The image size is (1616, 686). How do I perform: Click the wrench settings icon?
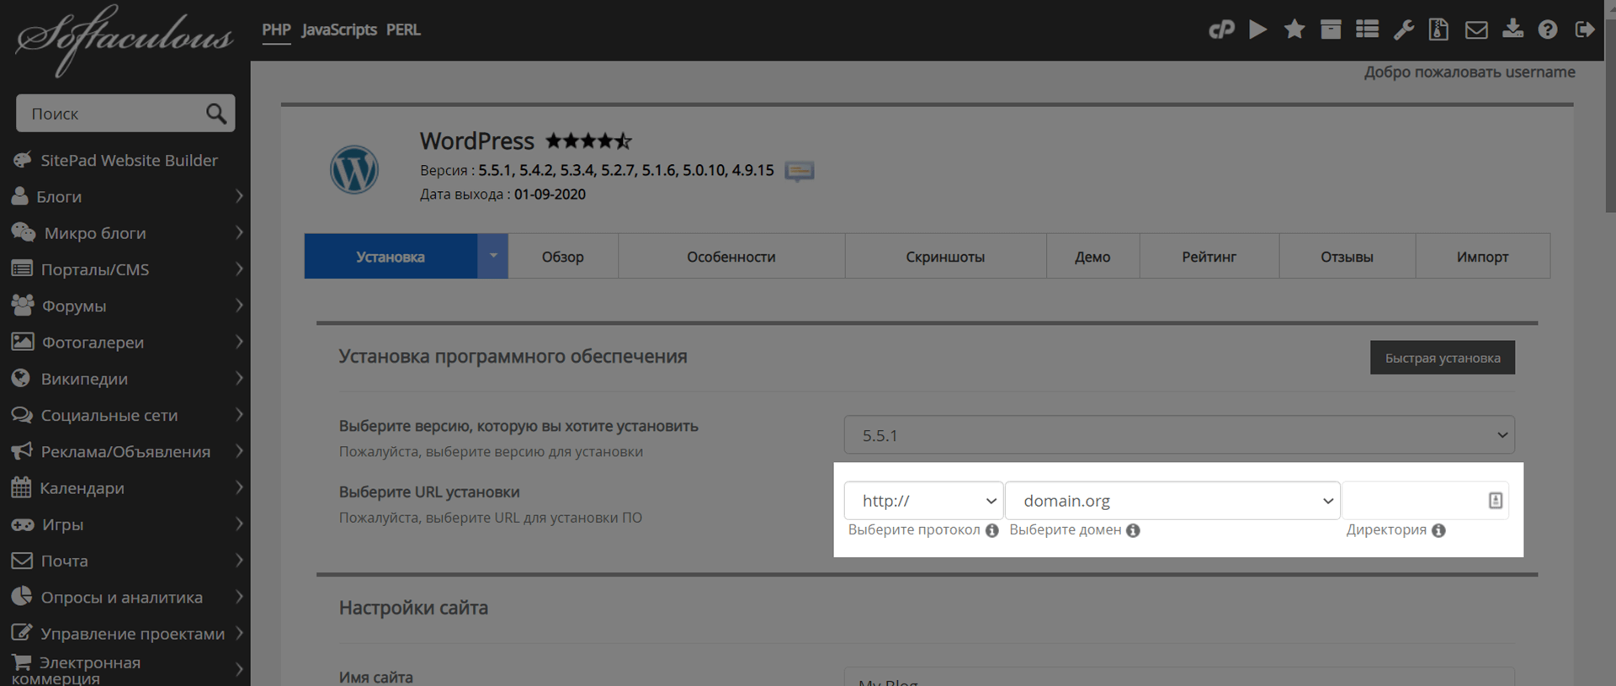coord(1403,30)
